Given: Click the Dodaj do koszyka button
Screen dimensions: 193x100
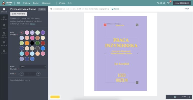Looking at the screenshot, I should coord(182,3).
